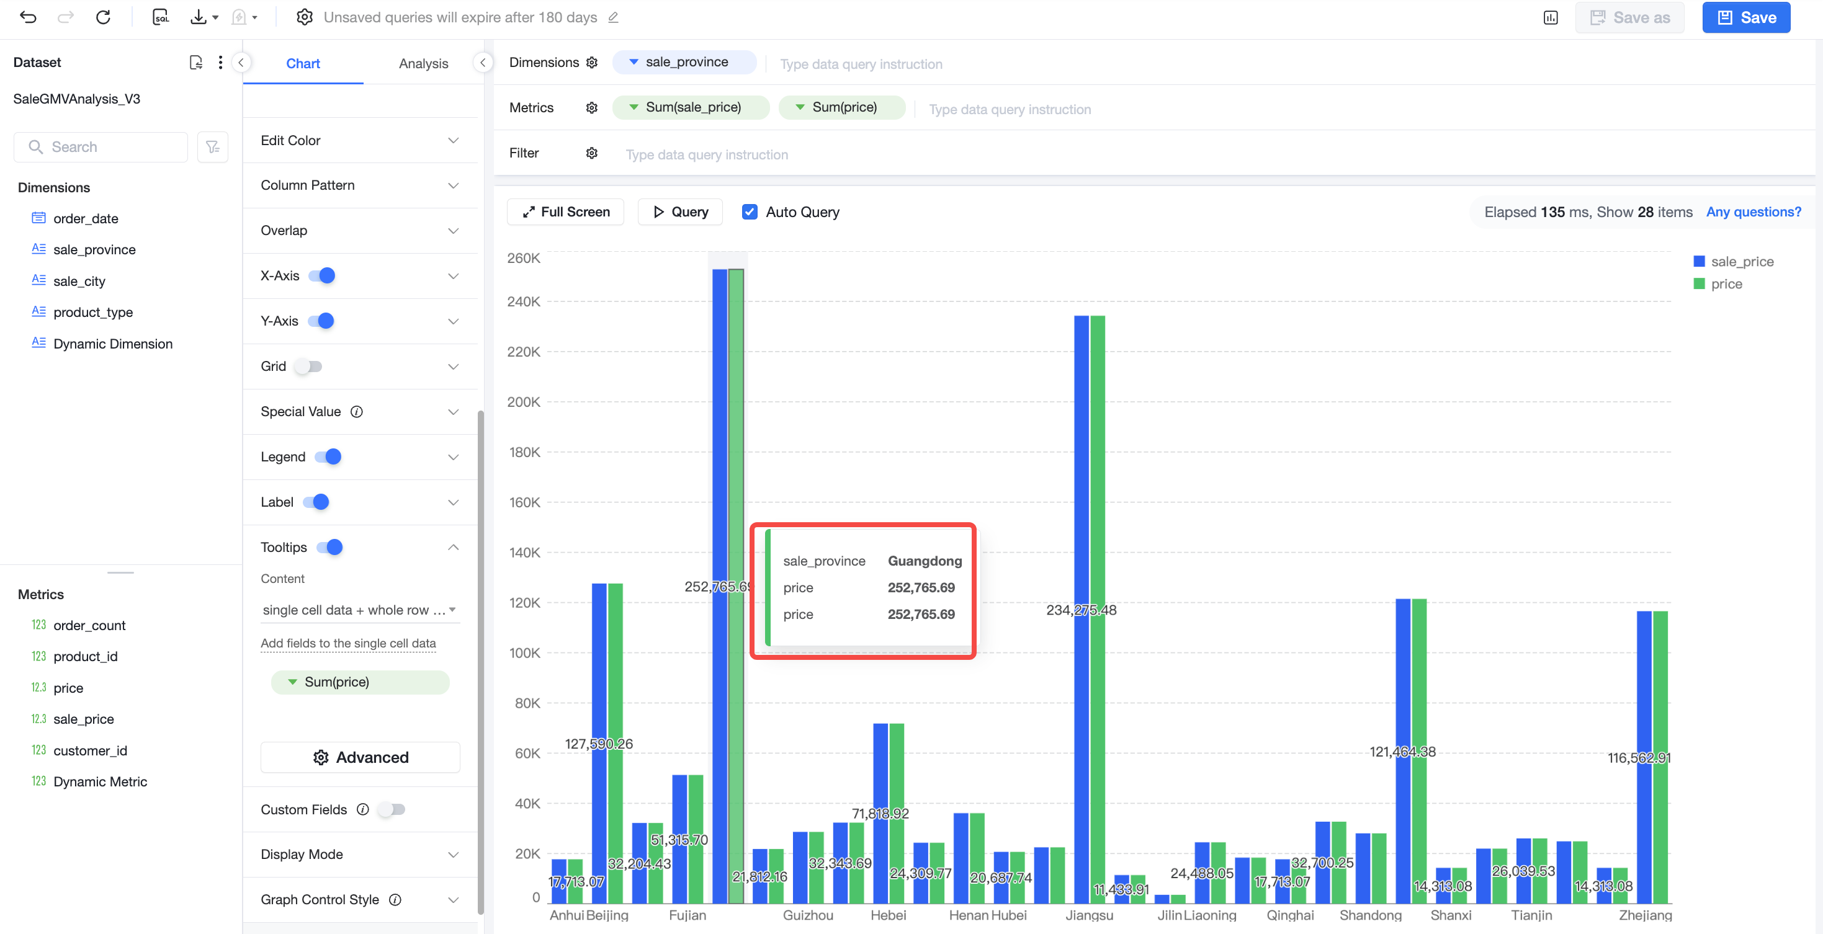Click the chart type icon beside Save as
The height and width of the screenshot is (934, 1823).
1550,18
